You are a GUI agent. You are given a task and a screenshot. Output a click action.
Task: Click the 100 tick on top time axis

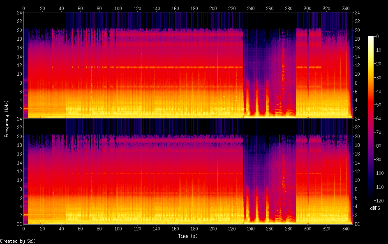tap(118, 8)
